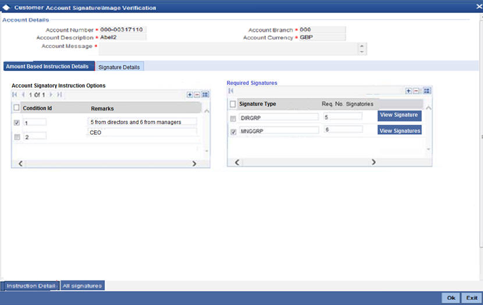Image resolution: width=483 pixels, height=305 pixels.
Task: Toggle checkbox for Condition Id 2
Action: (x=17, y=137)
